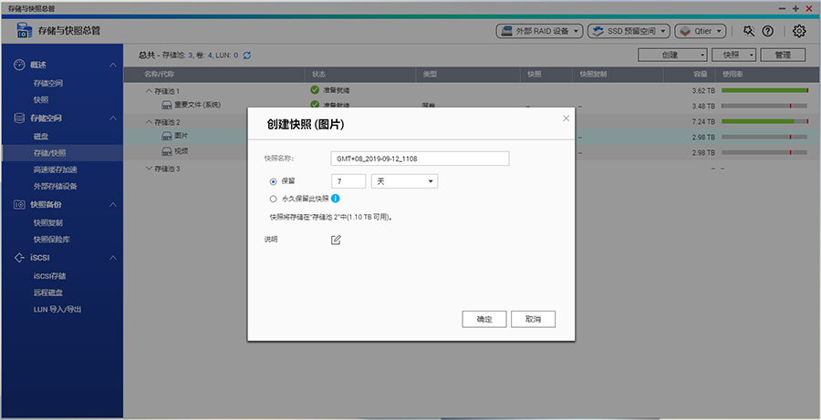Expand the 存储池 3 tree row
The image size is (821, 420).
(x=149, y=169)
